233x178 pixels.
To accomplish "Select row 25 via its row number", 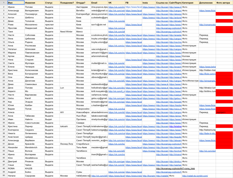I will click(4, 88).
